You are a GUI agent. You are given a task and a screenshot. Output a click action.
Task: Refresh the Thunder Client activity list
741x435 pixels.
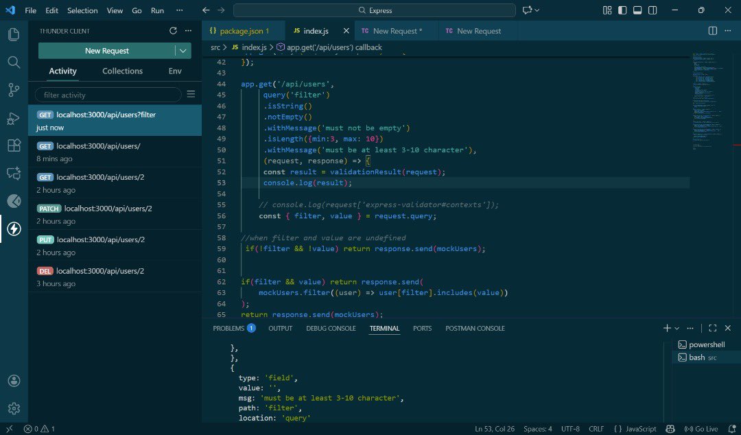coord(174,30)
